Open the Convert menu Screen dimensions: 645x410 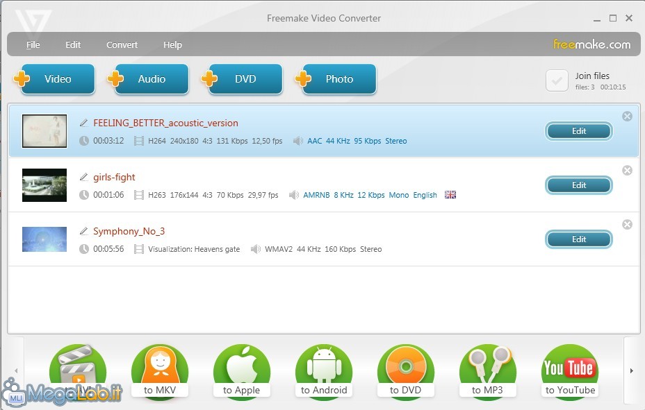coord(122,44)
